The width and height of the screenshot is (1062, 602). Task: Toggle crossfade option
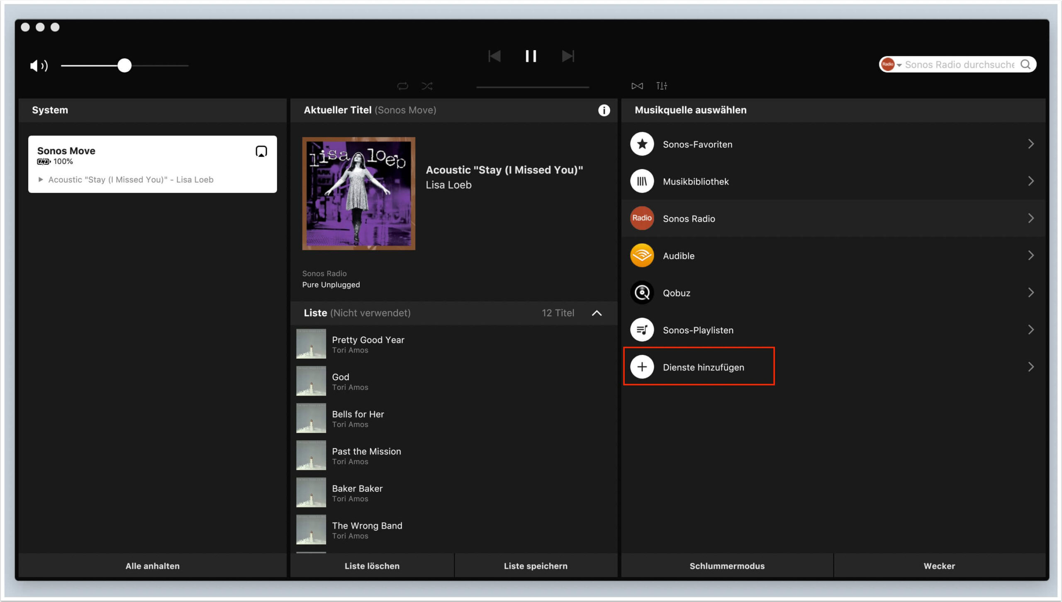tap(637, 86)
